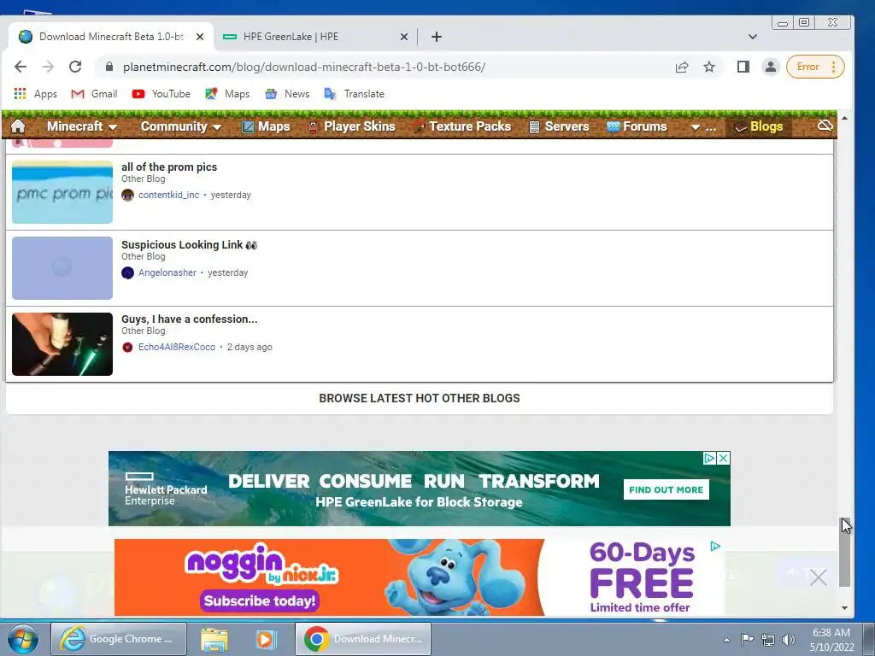Click the volume speaker tray icon
This screenshot has width=875, height=656.
[x=788, y=640]
